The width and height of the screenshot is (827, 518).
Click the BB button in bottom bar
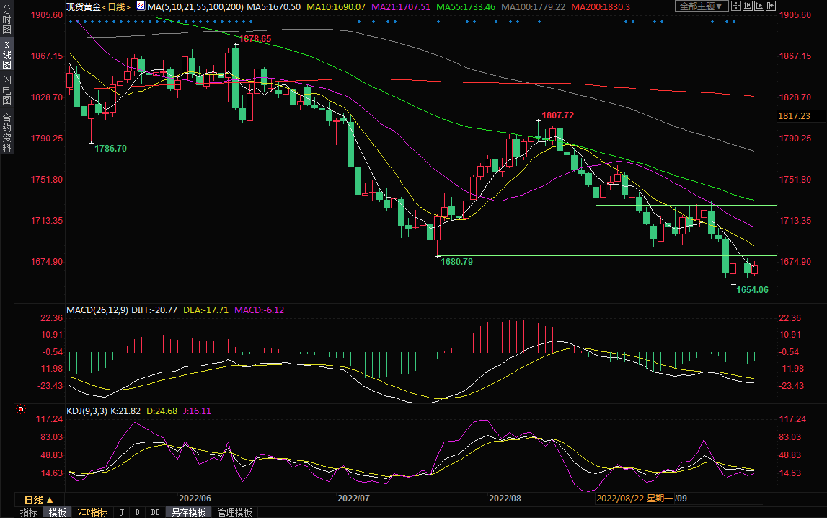pyautogui.click(x=155, y=512)
